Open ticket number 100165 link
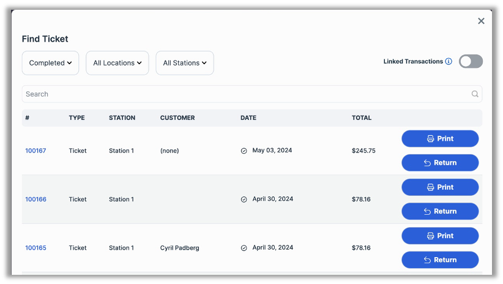 coord(35,248)
